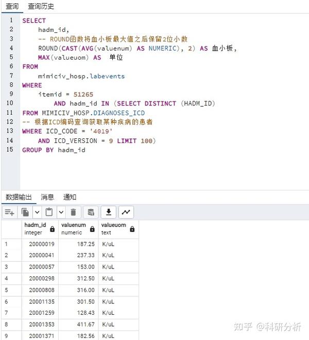The height and width of the screenshot is (340, 309).
Task: Click LIMIT 100 on line 14
Action: (x=134, y=141)
